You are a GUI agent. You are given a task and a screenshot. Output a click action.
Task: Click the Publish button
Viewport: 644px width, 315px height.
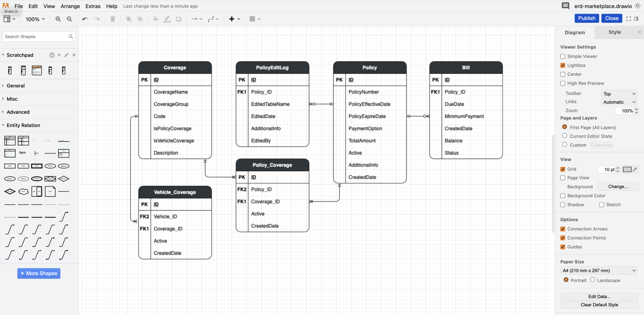point(587,18)
